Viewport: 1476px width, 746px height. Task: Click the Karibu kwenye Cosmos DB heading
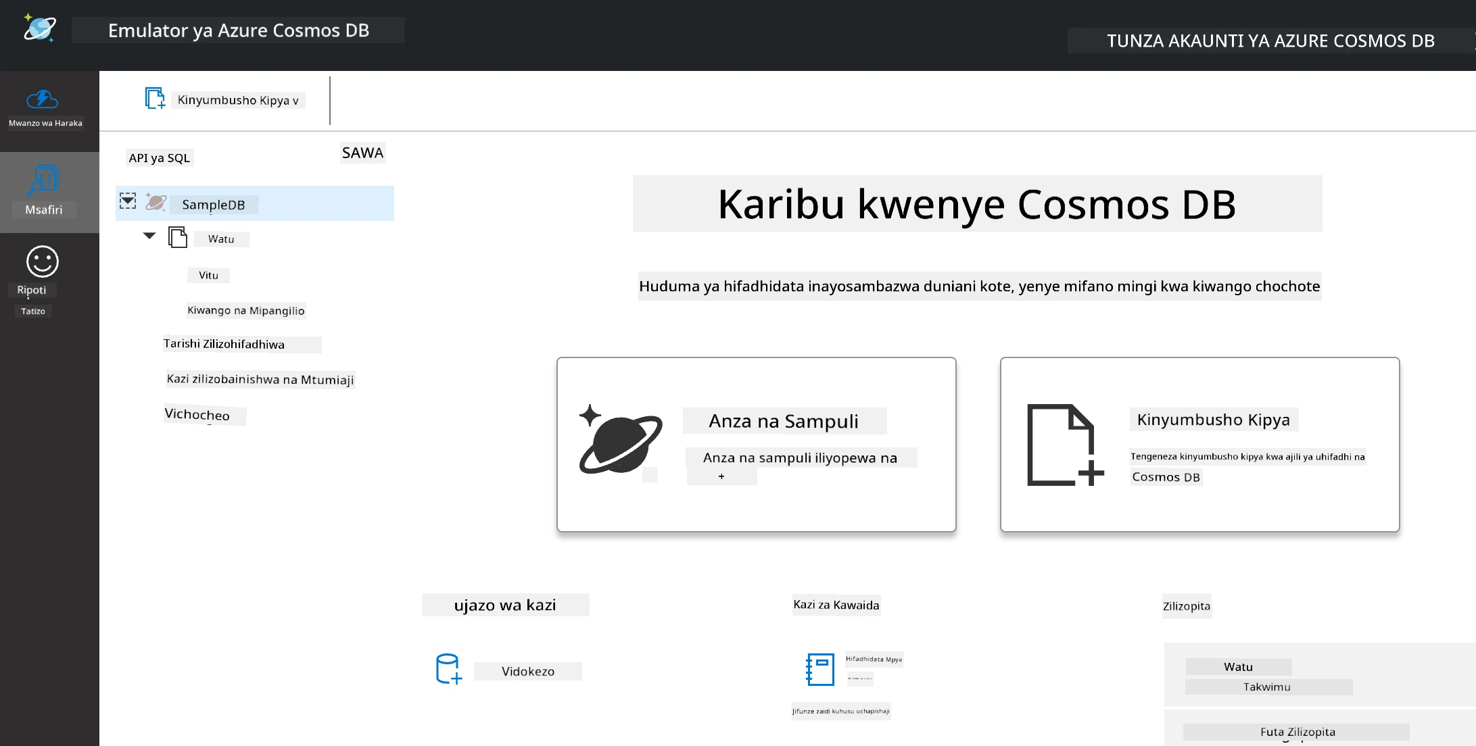[977, 203]
